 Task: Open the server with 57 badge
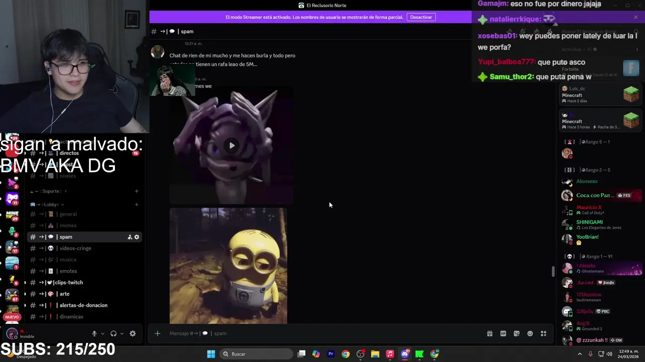tap(12, 295)
